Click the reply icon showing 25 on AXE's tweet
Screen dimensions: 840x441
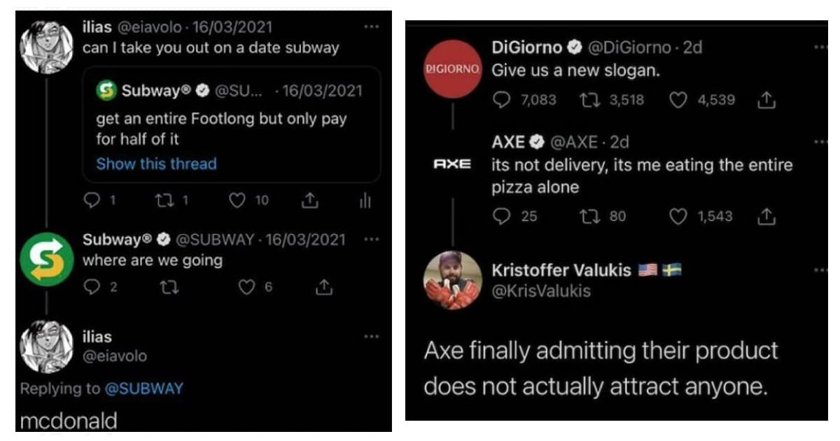(x=501, y=217)
